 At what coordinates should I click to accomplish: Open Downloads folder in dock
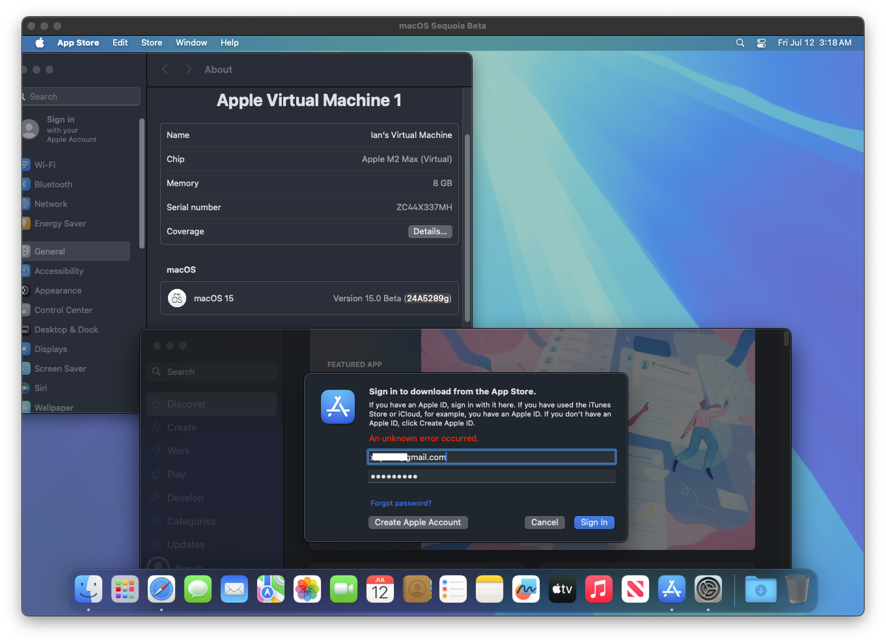pos(761,590)
